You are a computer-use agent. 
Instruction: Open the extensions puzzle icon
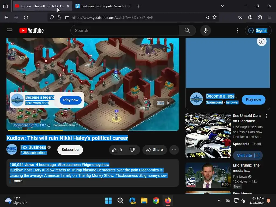coord(260,18)
